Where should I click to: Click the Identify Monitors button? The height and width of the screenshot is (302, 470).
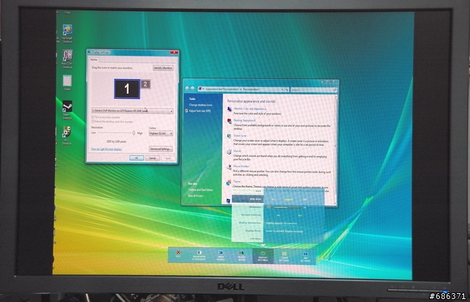(x=163, y=68)
